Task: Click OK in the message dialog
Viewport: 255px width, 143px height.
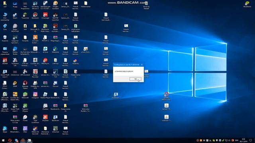Action: click(x=135, y=79)
